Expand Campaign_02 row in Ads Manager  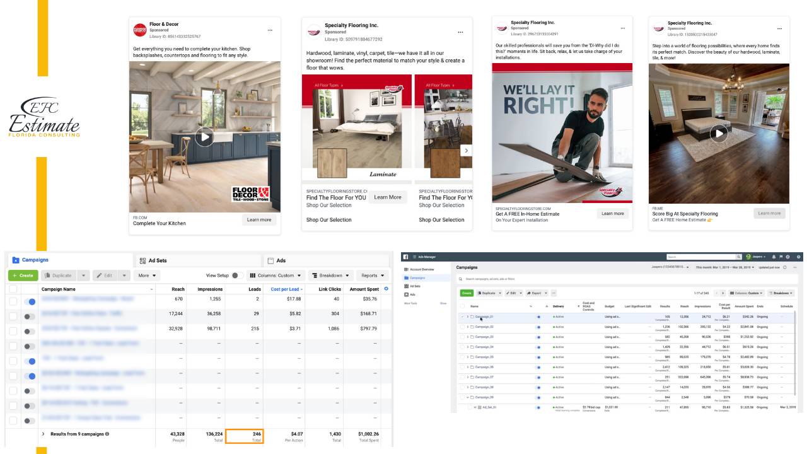[467, 327]
